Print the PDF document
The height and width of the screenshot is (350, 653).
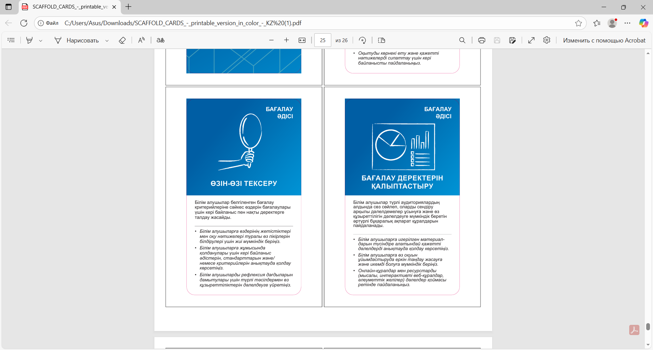pyautogui.click(x=482, y=40)
